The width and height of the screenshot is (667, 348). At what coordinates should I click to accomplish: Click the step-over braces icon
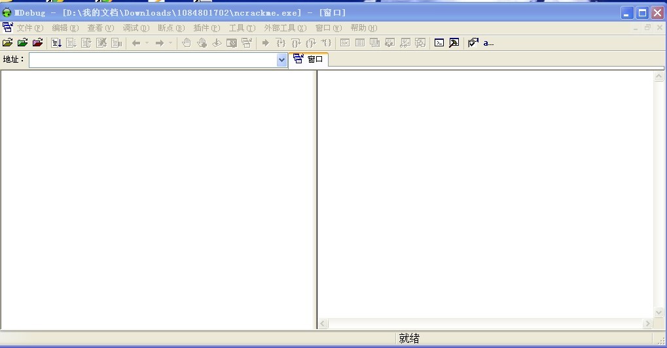296,43
